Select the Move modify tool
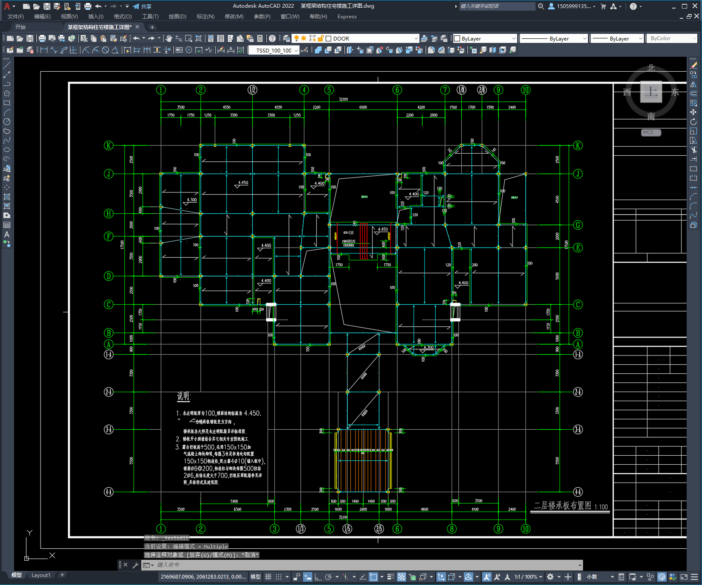Screen dimensions: 702x585 (693, 112)
